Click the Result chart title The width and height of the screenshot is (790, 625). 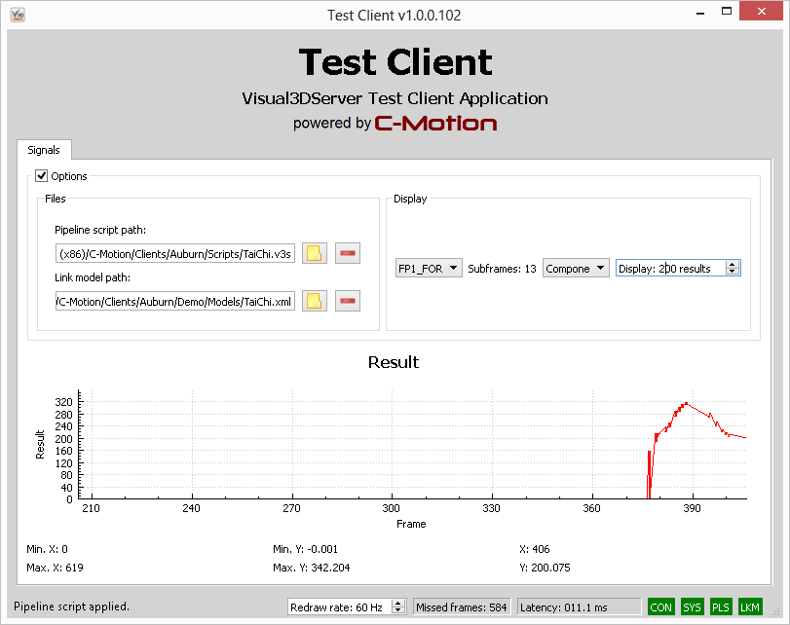(x=394, y=362)
